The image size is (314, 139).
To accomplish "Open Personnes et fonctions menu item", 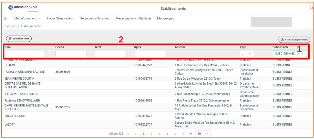I will coord(95,19).
